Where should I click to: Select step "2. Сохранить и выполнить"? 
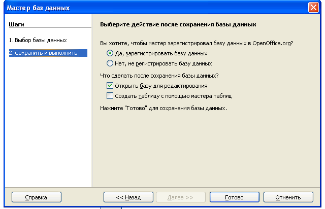point(44,53)
